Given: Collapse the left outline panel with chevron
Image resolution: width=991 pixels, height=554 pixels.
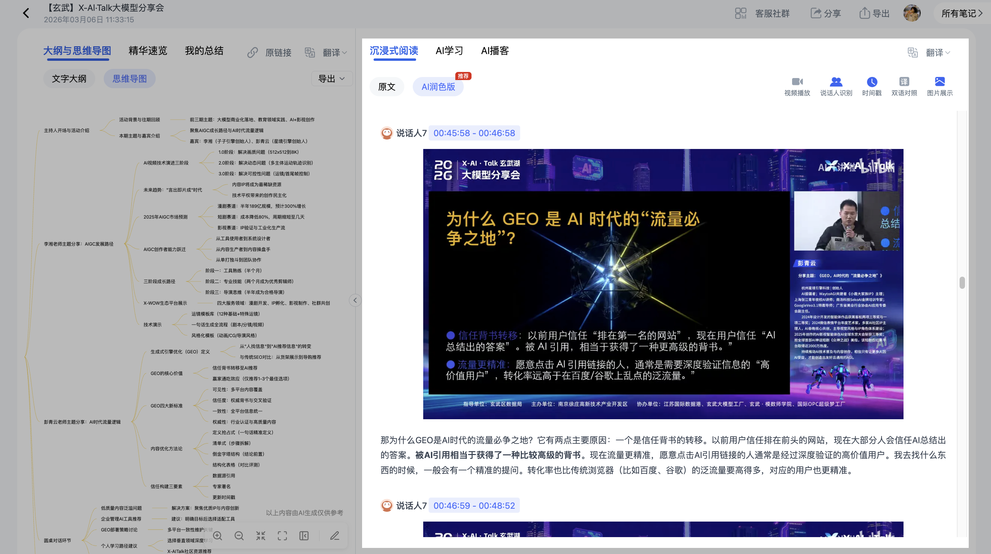Looking at the screenshot, I should click(355, 300).
